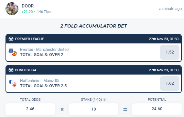184x117 pixels.
Task: Click the green +21.20 profit figure
Action: point(27,12)
